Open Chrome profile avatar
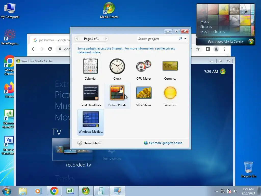Viewport: 261px width, 196px height. point(216,49)
